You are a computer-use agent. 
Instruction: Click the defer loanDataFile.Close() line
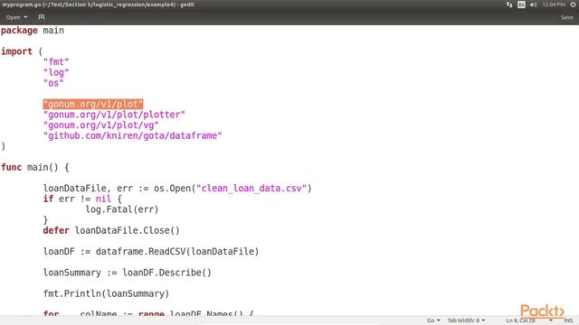pyautogui.click(x=111, y=231)
